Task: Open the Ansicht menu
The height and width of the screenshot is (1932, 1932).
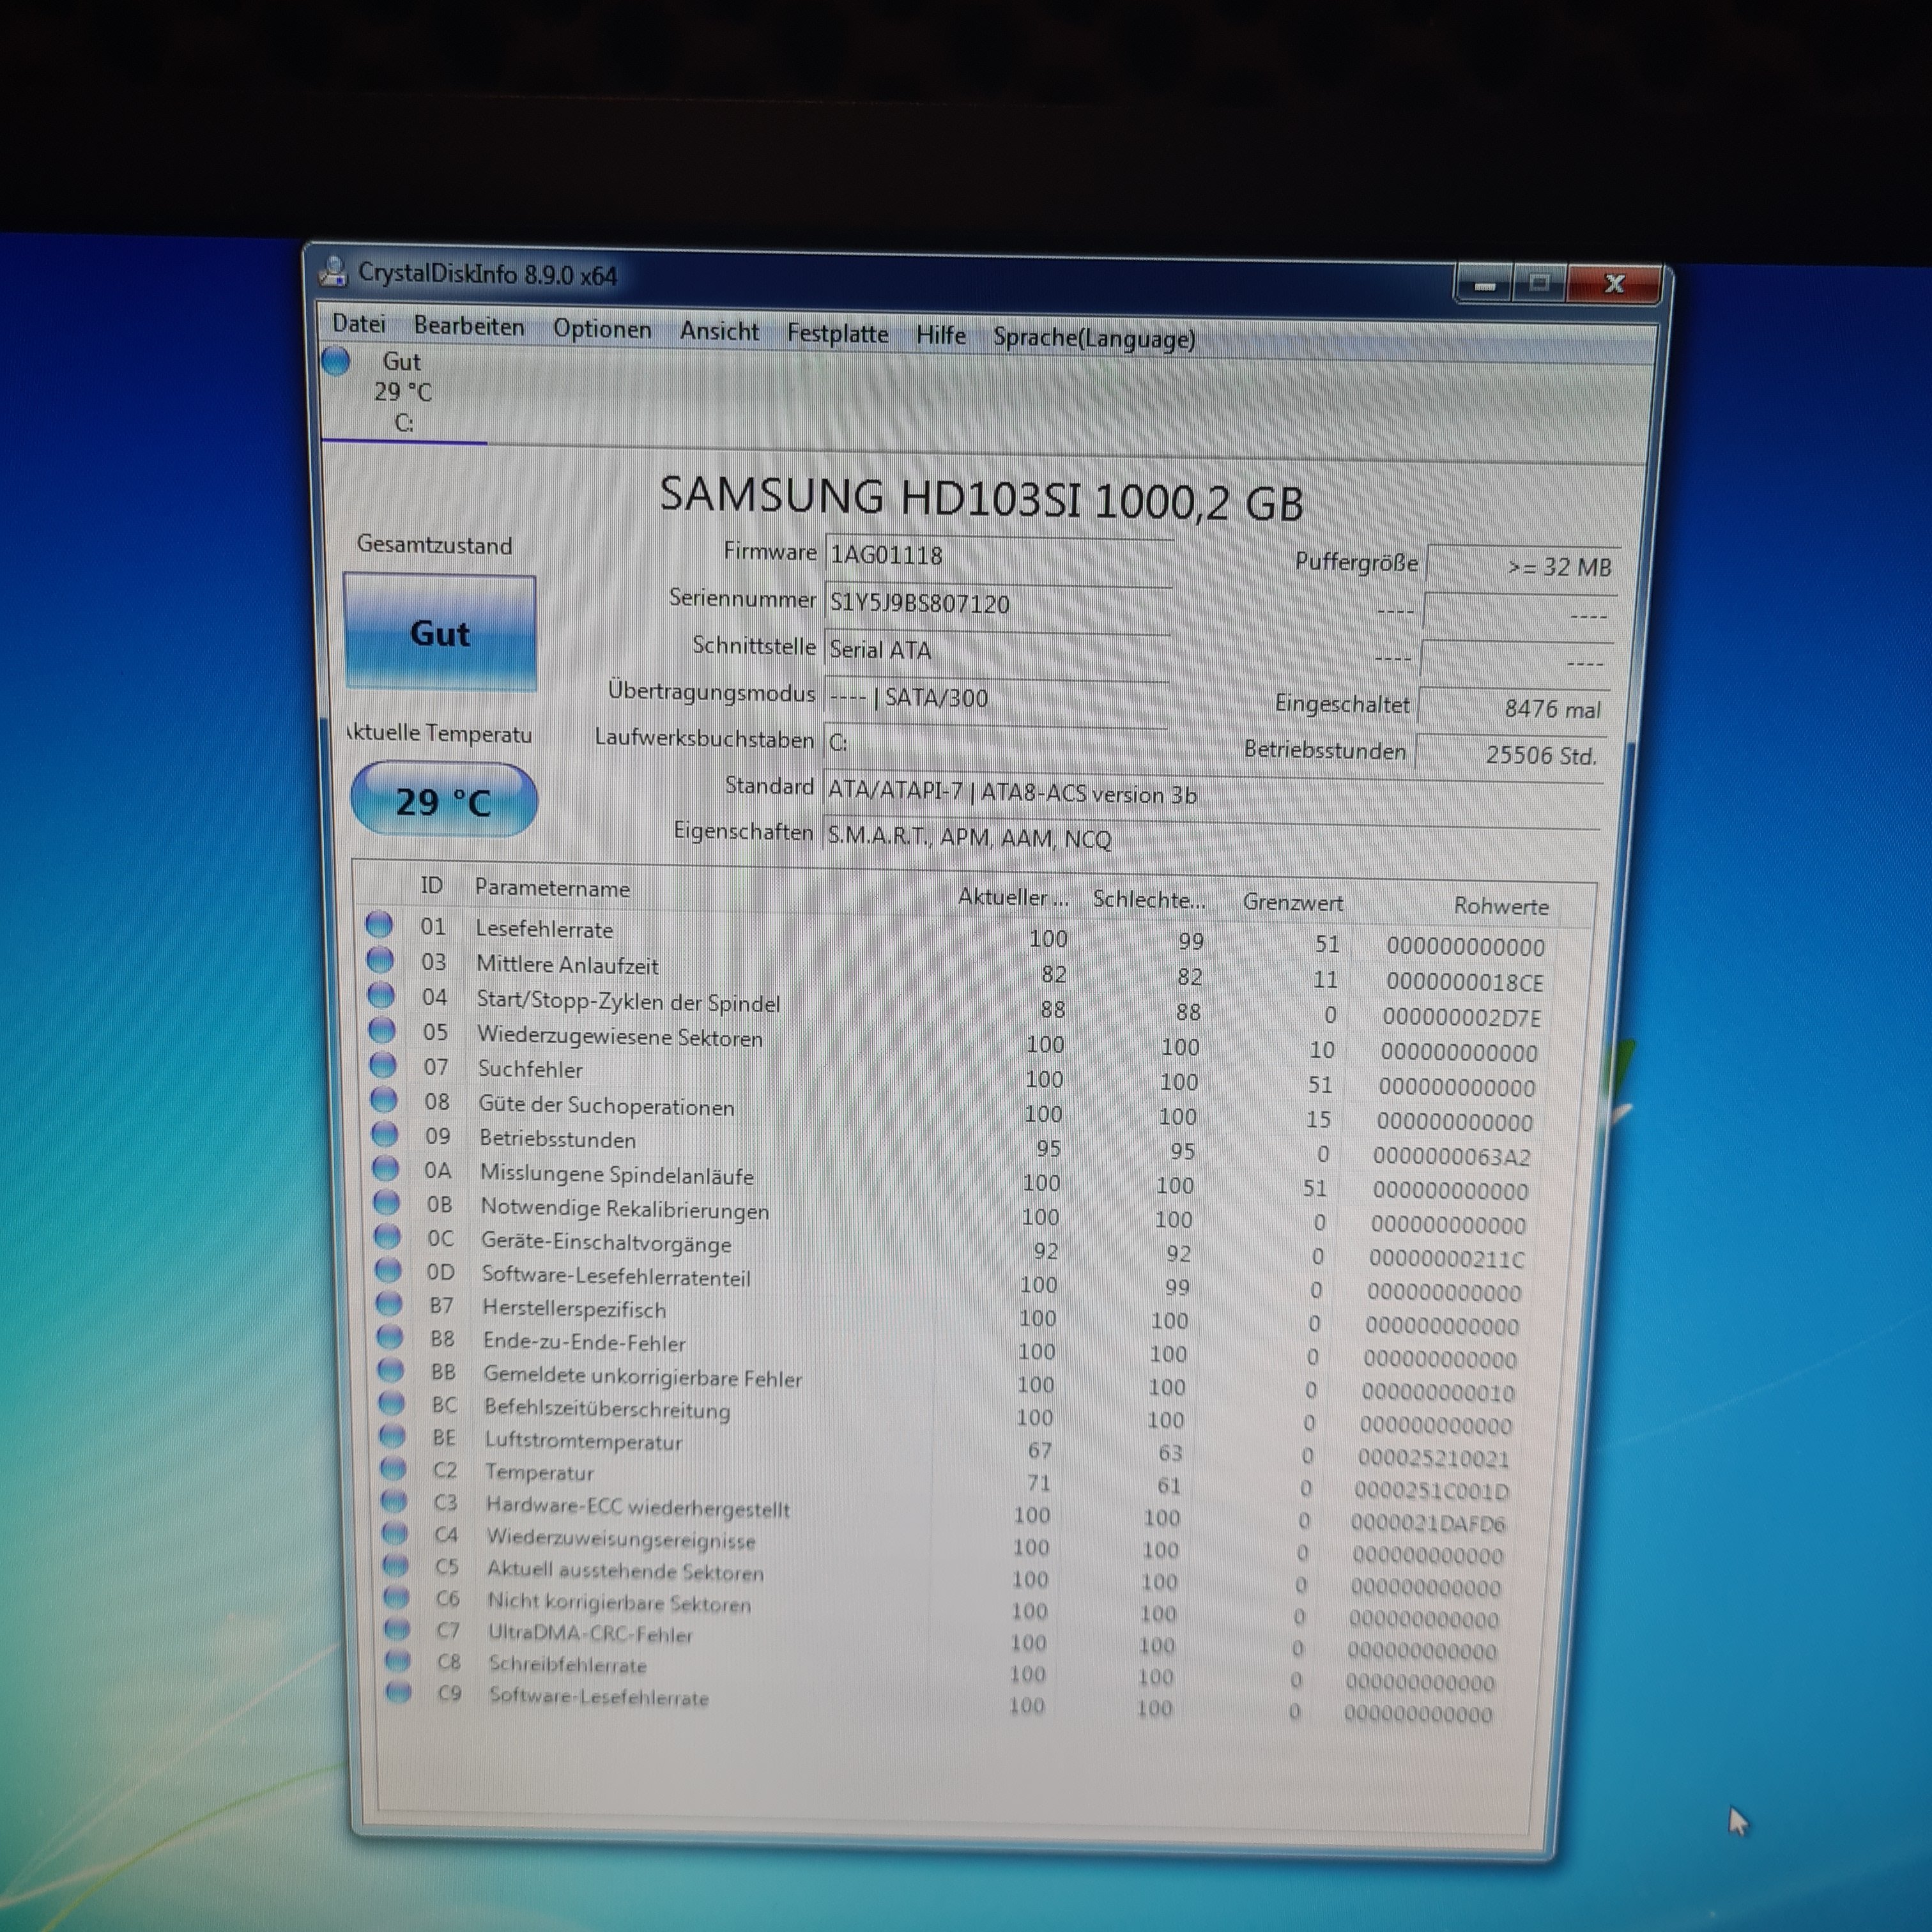Action: [x=719, y=331]
